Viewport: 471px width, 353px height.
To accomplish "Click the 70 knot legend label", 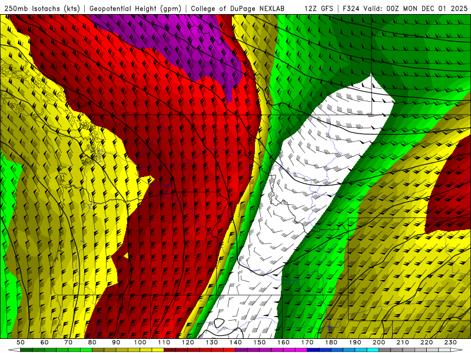I will [68, 342].
